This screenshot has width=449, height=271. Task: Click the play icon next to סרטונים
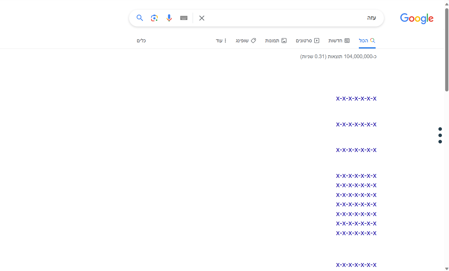tap(317, 41)
